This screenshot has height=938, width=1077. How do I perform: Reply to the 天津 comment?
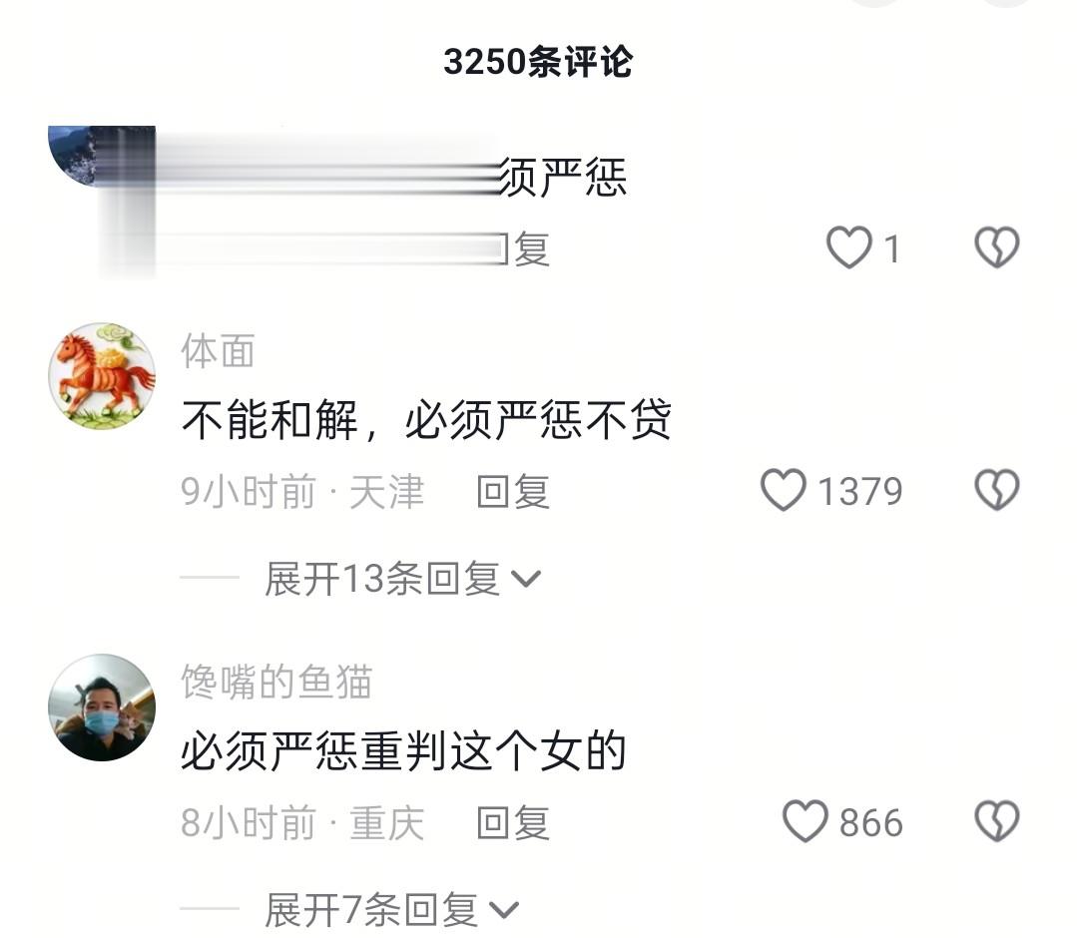pos(514,492)
